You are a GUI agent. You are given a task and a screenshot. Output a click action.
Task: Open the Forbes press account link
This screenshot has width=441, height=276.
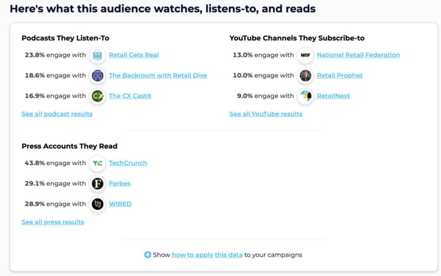point(119,184)
